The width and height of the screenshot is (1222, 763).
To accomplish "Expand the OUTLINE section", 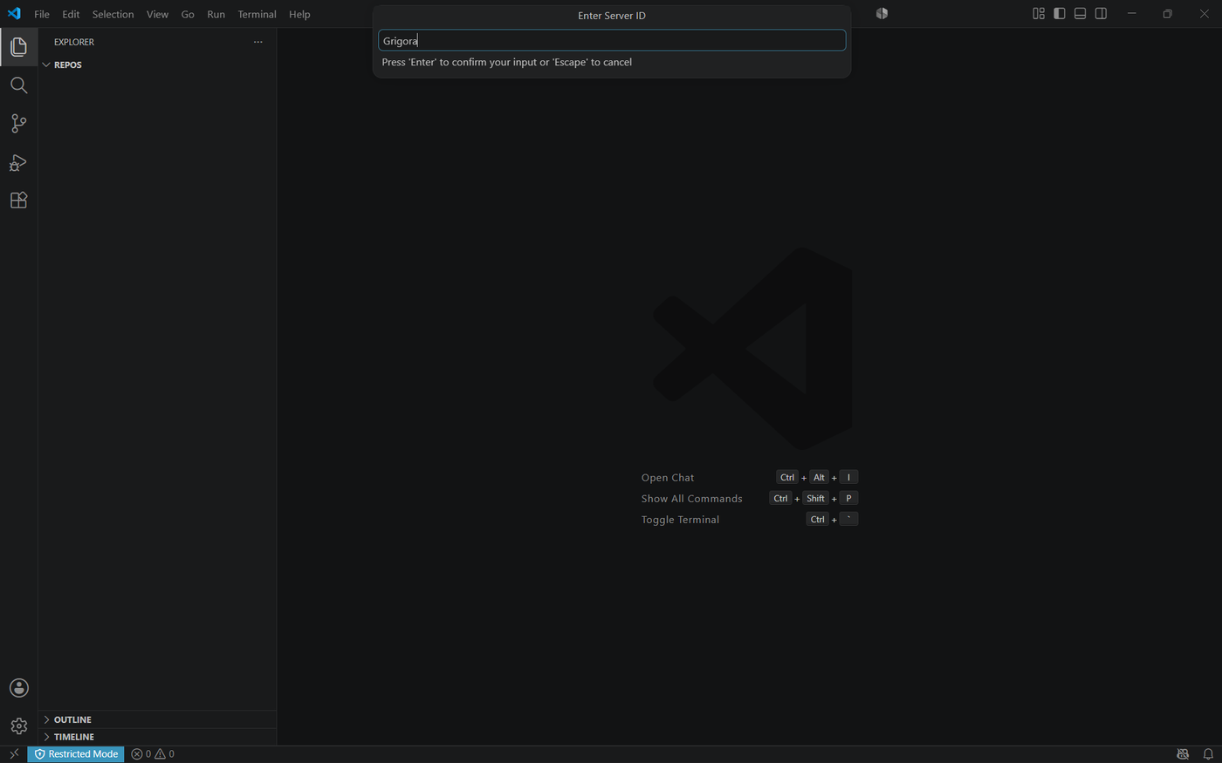I will pos(157,719).
